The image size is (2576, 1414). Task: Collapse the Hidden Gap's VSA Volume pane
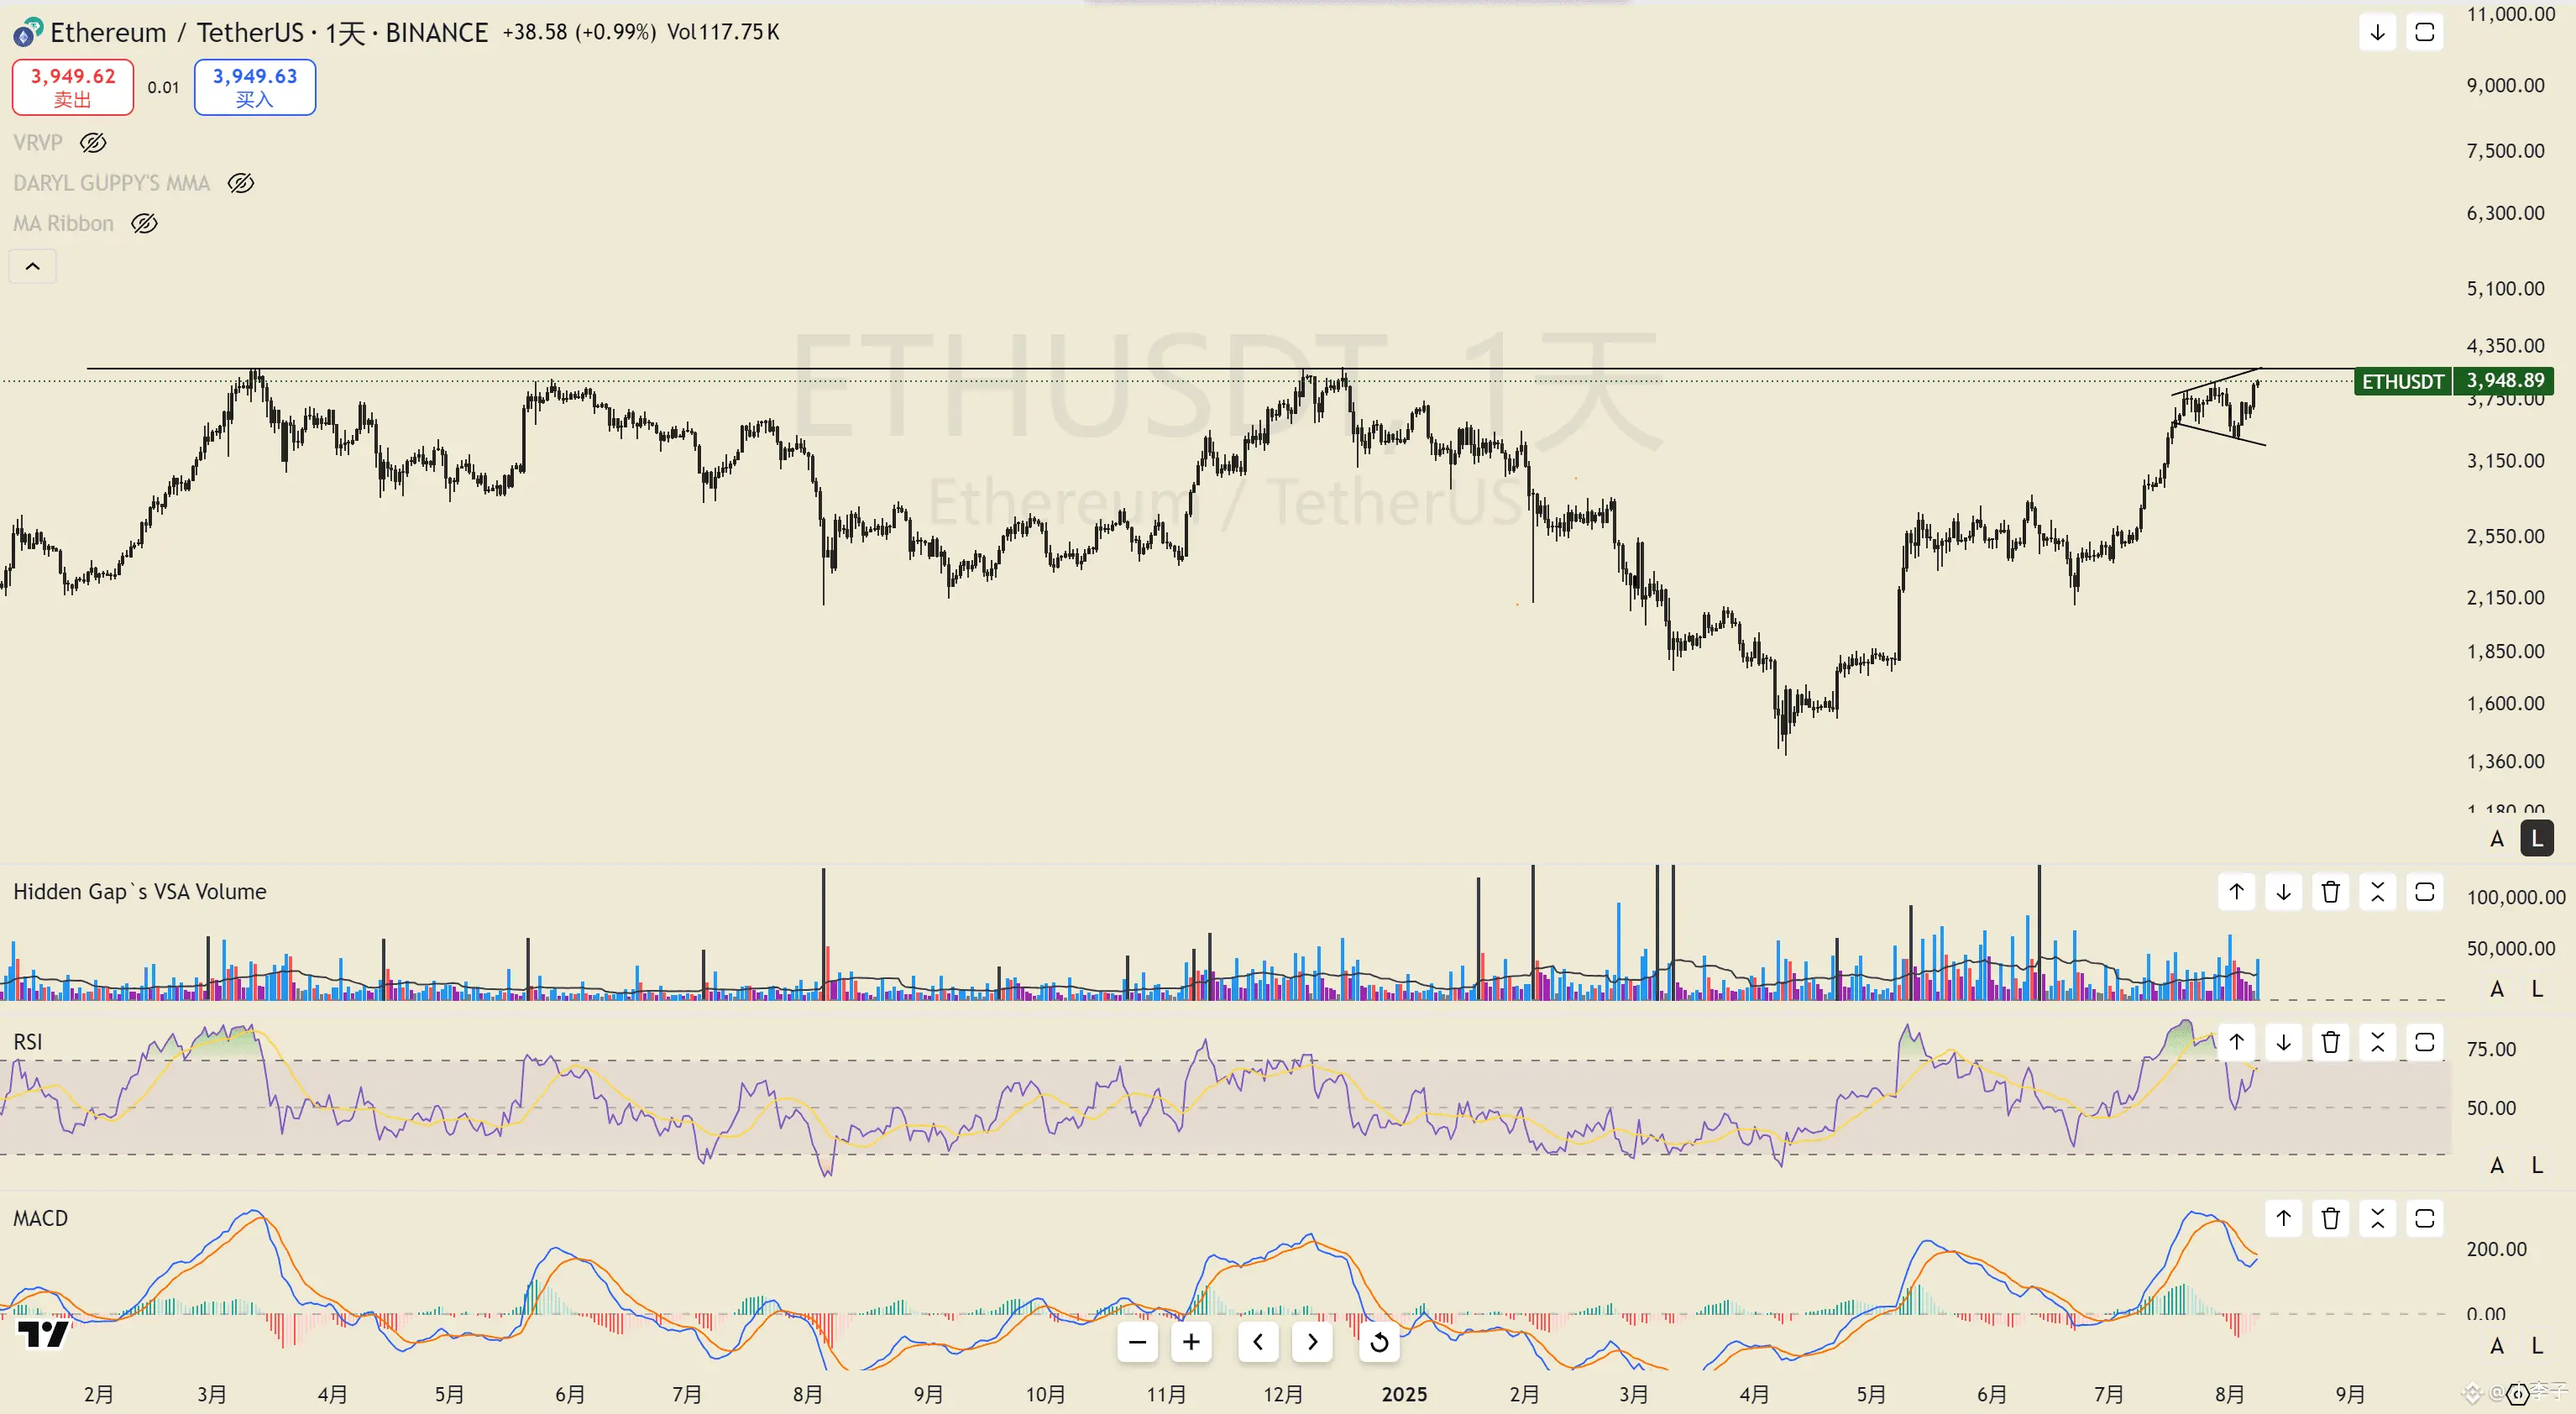click(2377, 892)
